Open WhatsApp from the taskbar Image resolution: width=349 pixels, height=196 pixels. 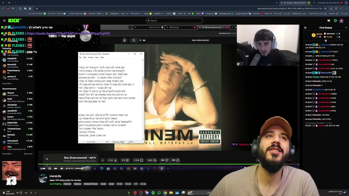coord(159,193)
